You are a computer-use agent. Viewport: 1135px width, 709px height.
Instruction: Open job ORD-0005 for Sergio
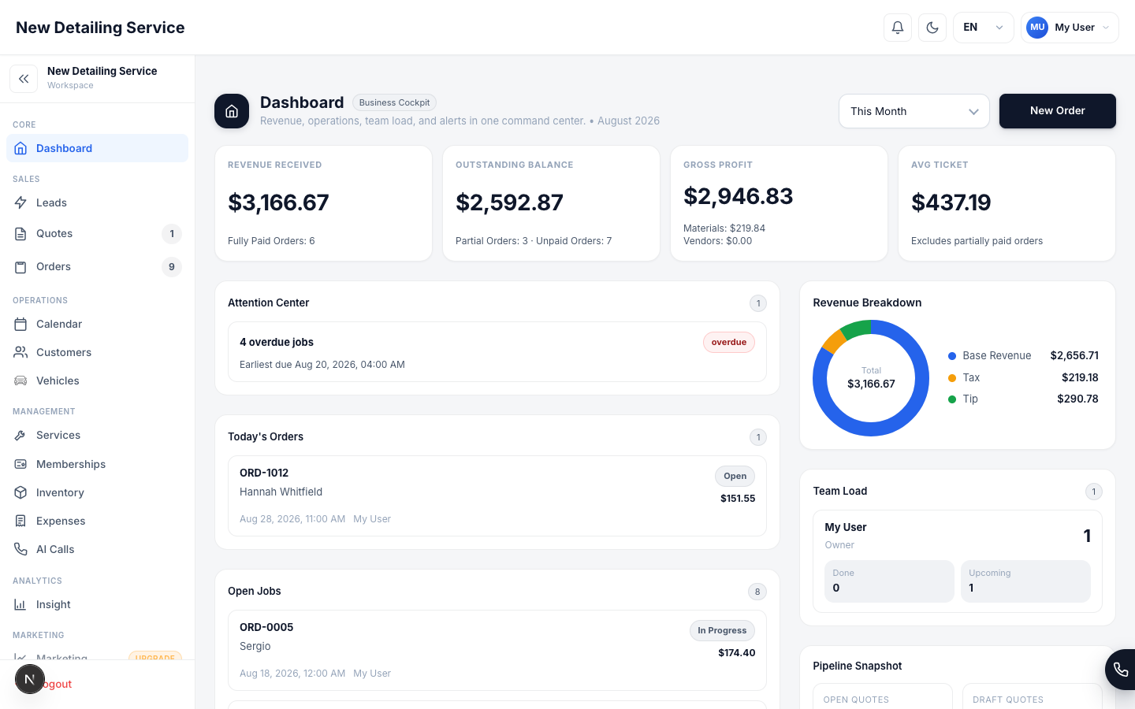pos(497,650)
